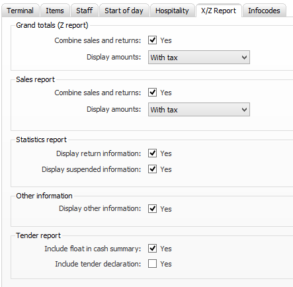Open the Items tab
Screen dimensions: 293x287
[55, 11]
